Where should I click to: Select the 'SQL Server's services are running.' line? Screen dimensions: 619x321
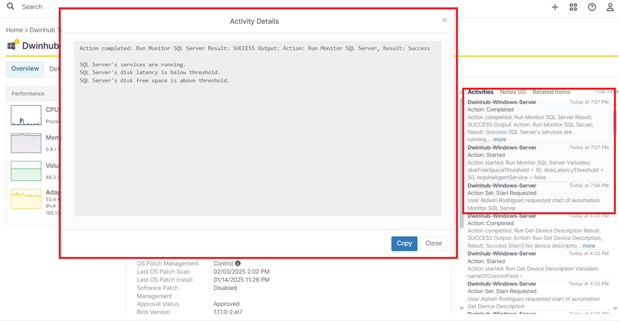point(132,64)
